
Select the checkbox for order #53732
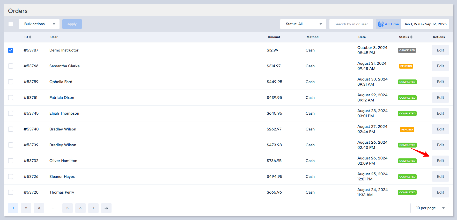pyautogui.click(x=11, y=161)
